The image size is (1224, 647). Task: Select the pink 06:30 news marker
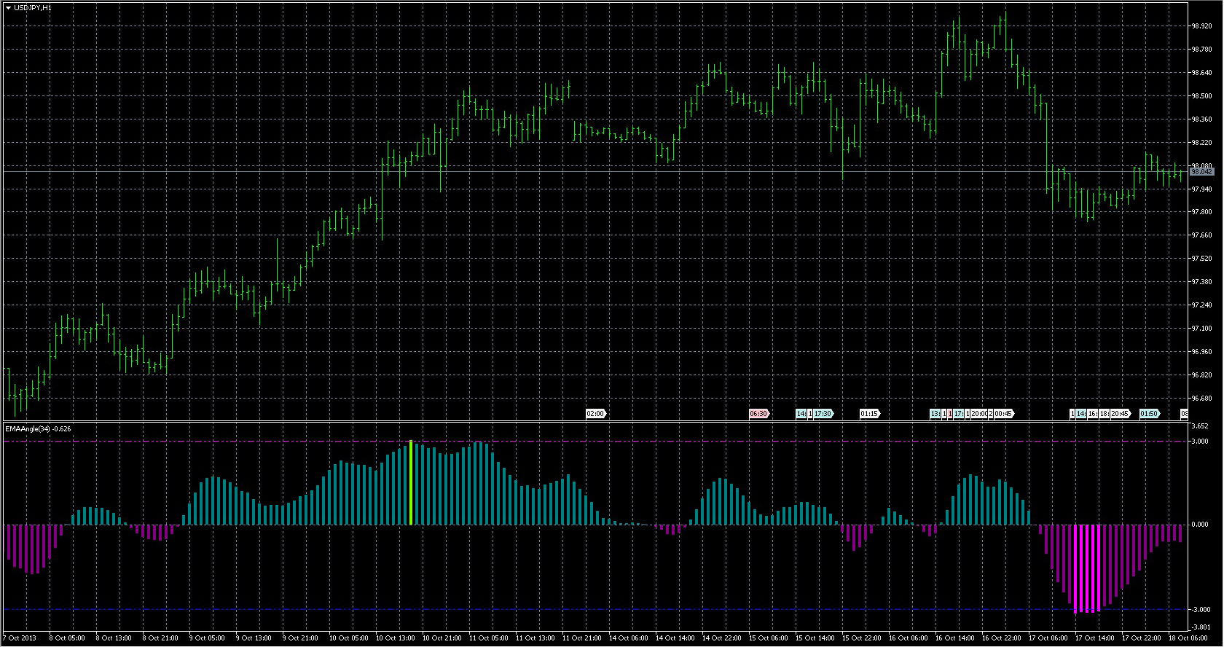pos(758,414)
